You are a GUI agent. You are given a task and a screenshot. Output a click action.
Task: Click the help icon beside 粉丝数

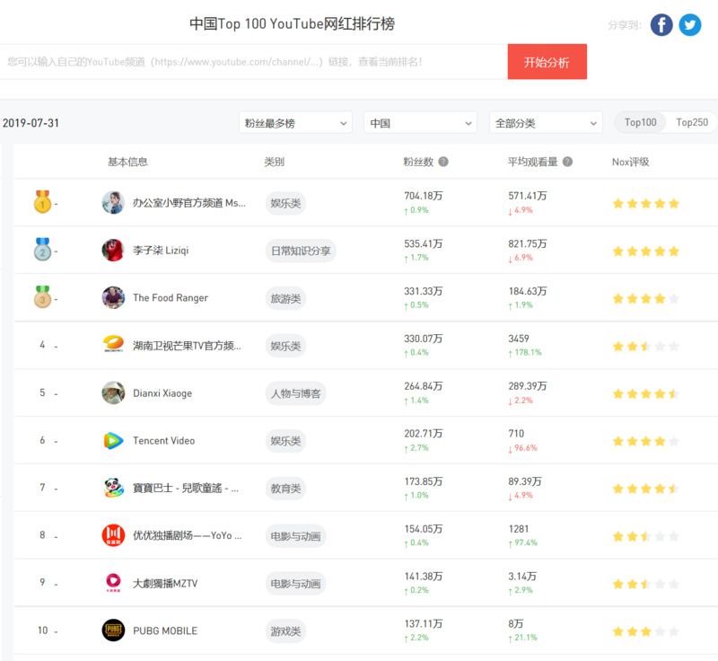pos(443,163)
